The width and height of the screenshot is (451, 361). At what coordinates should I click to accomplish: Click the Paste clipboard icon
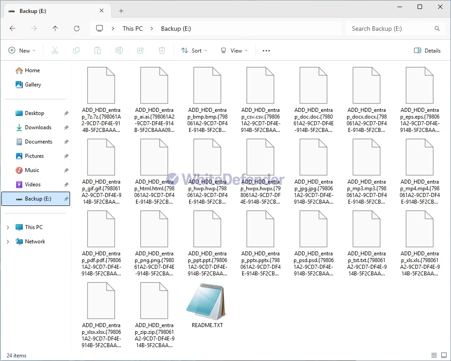tap(98, 51)
